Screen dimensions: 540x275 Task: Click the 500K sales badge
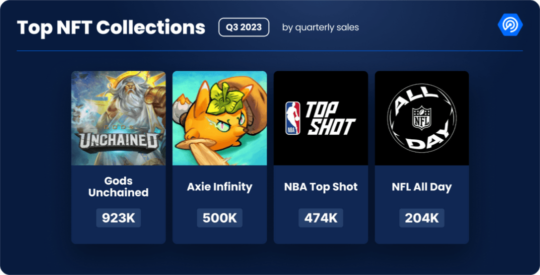[x=219, y=218]
